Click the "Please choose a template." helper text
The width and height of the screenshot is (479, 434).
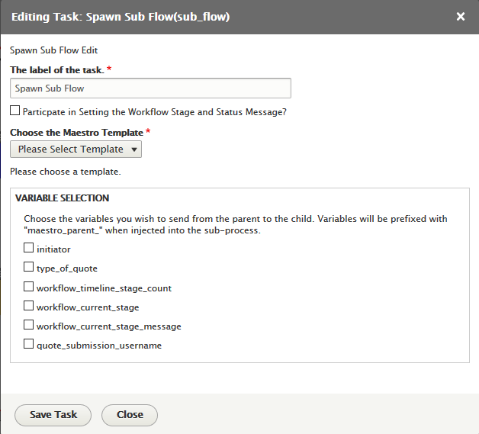pyautogui.click(x=66, y=172)
